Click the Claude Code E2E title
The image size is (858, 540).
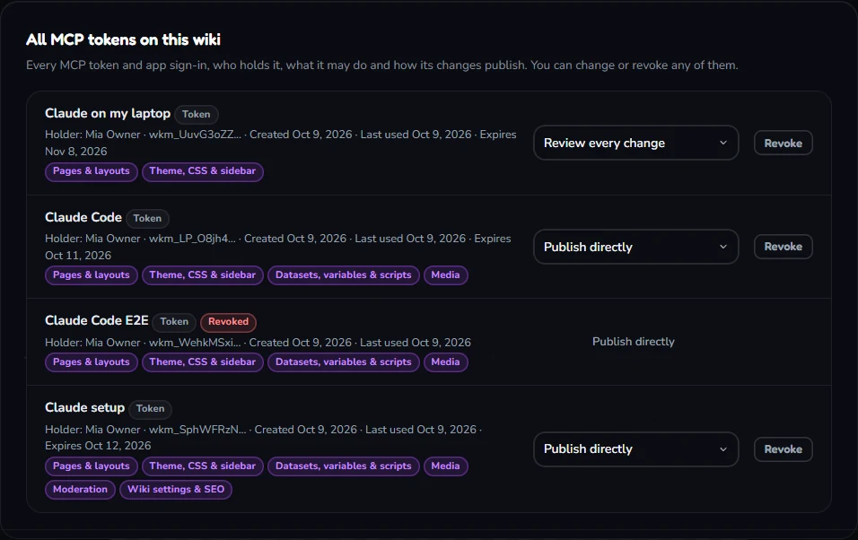pyautogui.click(x=97, y=320)
